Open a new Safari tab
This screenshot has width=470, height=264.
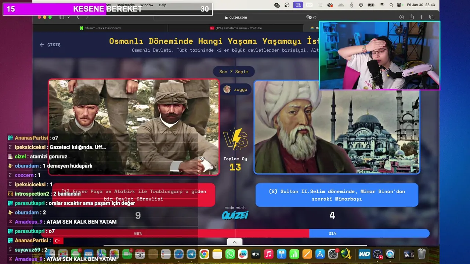coord(422,17)
